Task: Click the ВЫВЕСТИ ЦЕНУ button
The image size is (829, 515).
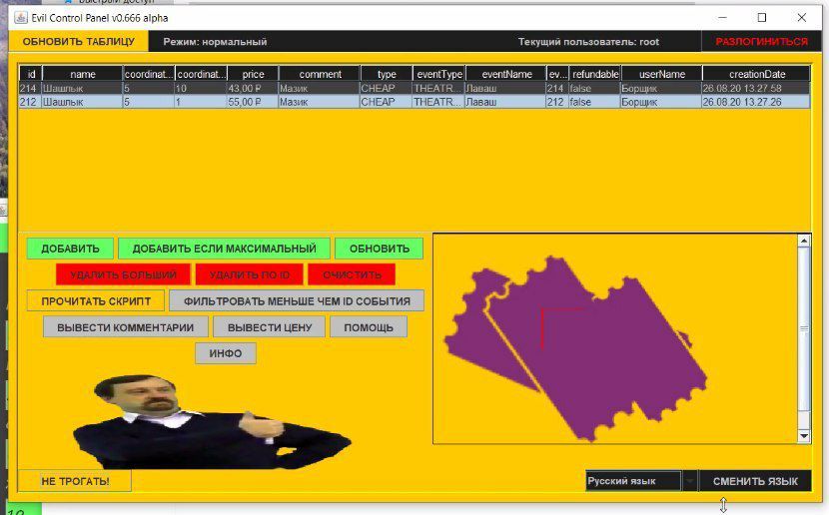Action: coord(270,327)
